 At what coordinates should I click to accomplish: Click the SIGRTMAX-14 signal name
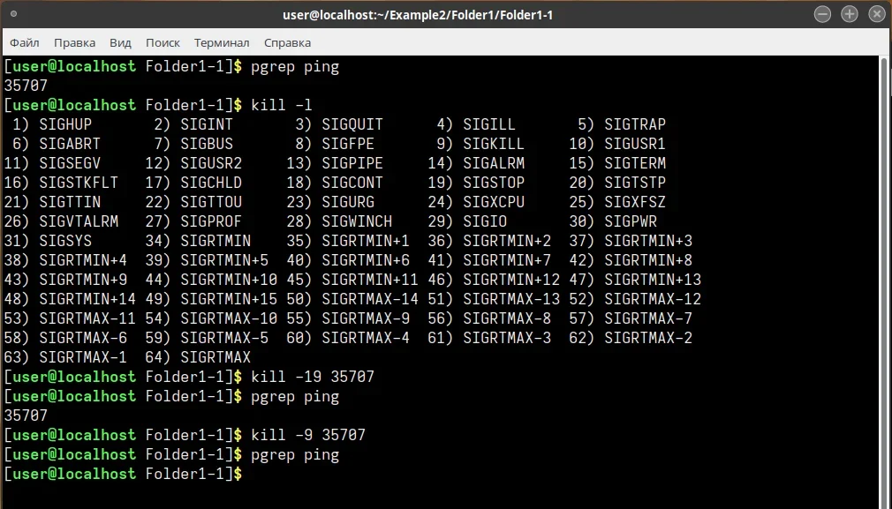[370, 299]
